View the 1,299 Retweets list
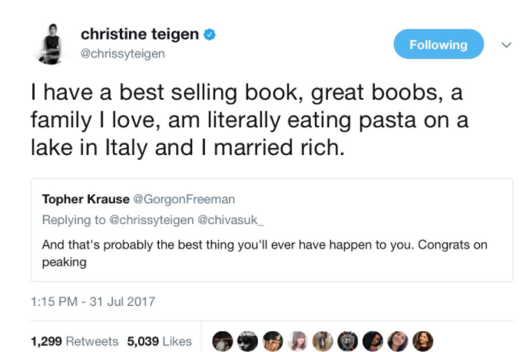Viewport: 523px width, 352px height. coord(74,341)
